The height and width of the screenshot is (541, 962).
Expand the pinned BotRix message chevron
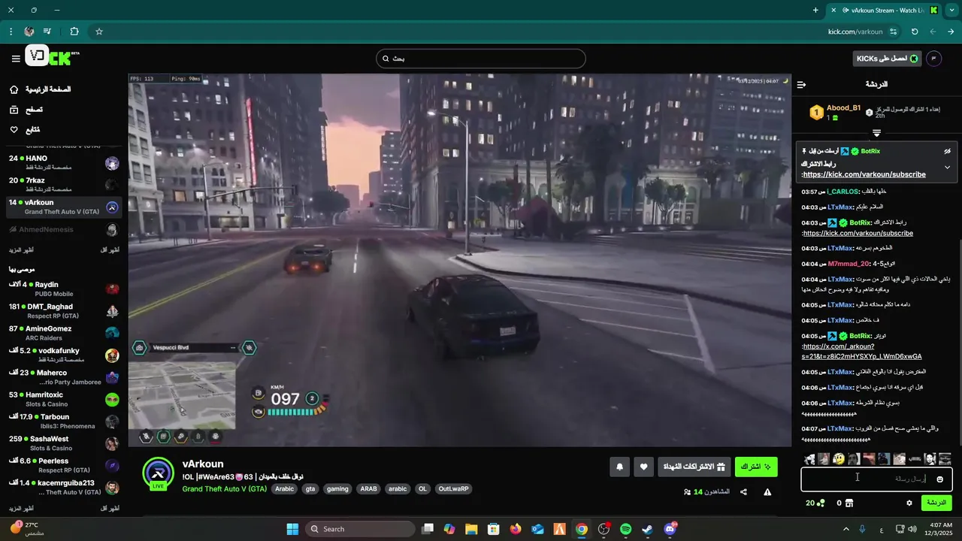pyautogui.click(x=947, y=167)
